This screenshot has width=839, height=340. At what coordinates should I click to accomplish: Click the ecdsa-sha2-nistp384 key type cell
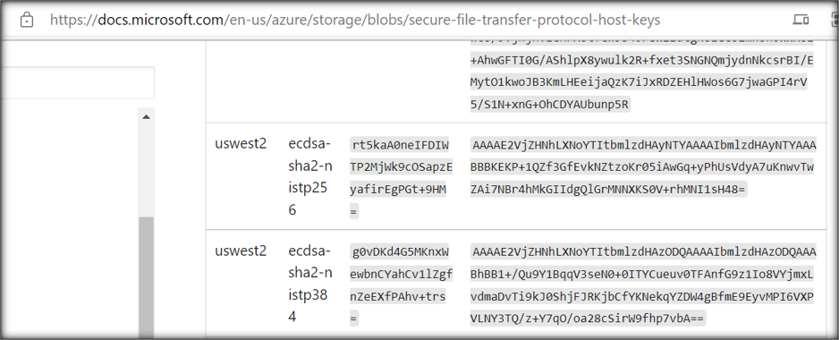click(x=310, y=284)
